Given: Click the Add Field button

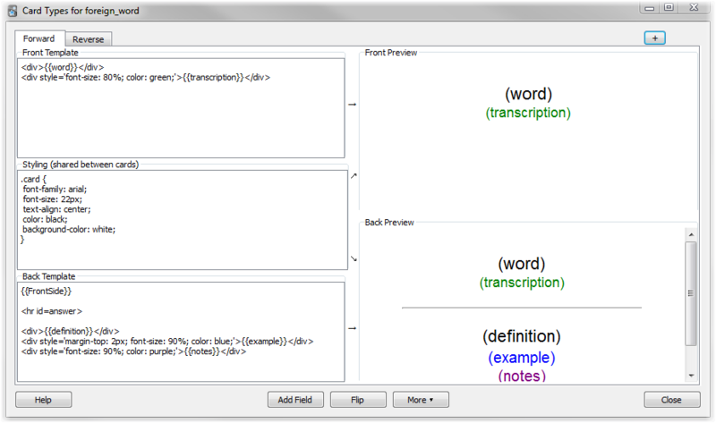Looking at the screenshot, I should [x=295, y=400].
